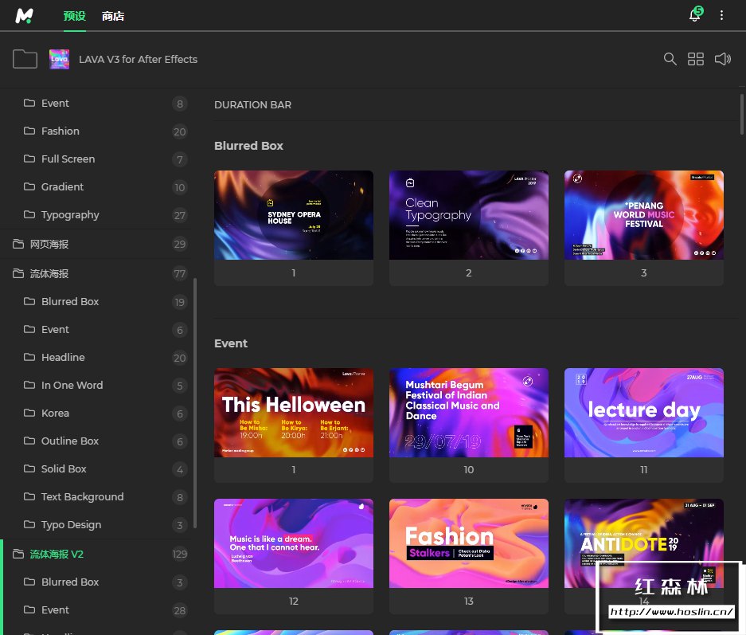Choose the Fashion Stalkers preset thumbnail
Viewport: 746px width, 635px height.
468,543
